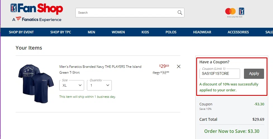Click the Mastercard PGA Tour partner logo
This screenshot has width=273, height=139.
pos(235,12)
